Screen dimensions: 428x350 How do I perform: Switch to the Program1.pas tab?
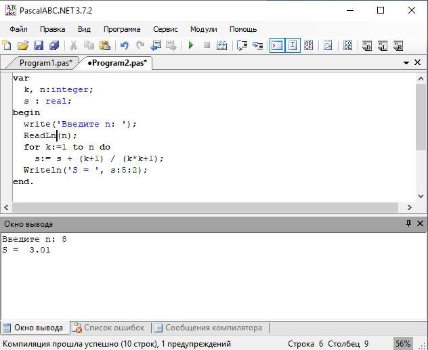[x=45, y=63]
